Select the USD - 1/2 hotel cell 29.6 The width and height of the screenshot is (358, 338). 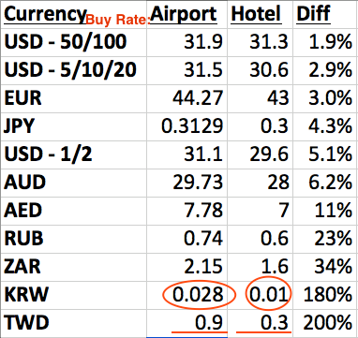pyautogui.click(x=269, y=154)
